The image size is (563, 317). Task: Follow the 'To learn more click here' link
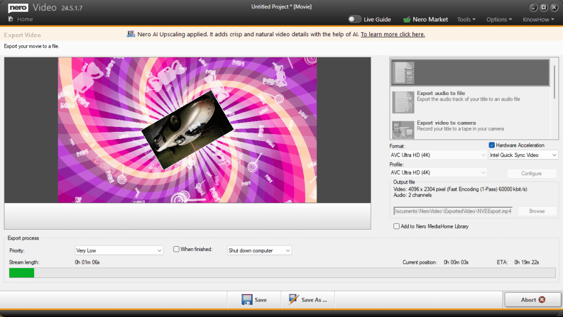(x=392, y=34)
